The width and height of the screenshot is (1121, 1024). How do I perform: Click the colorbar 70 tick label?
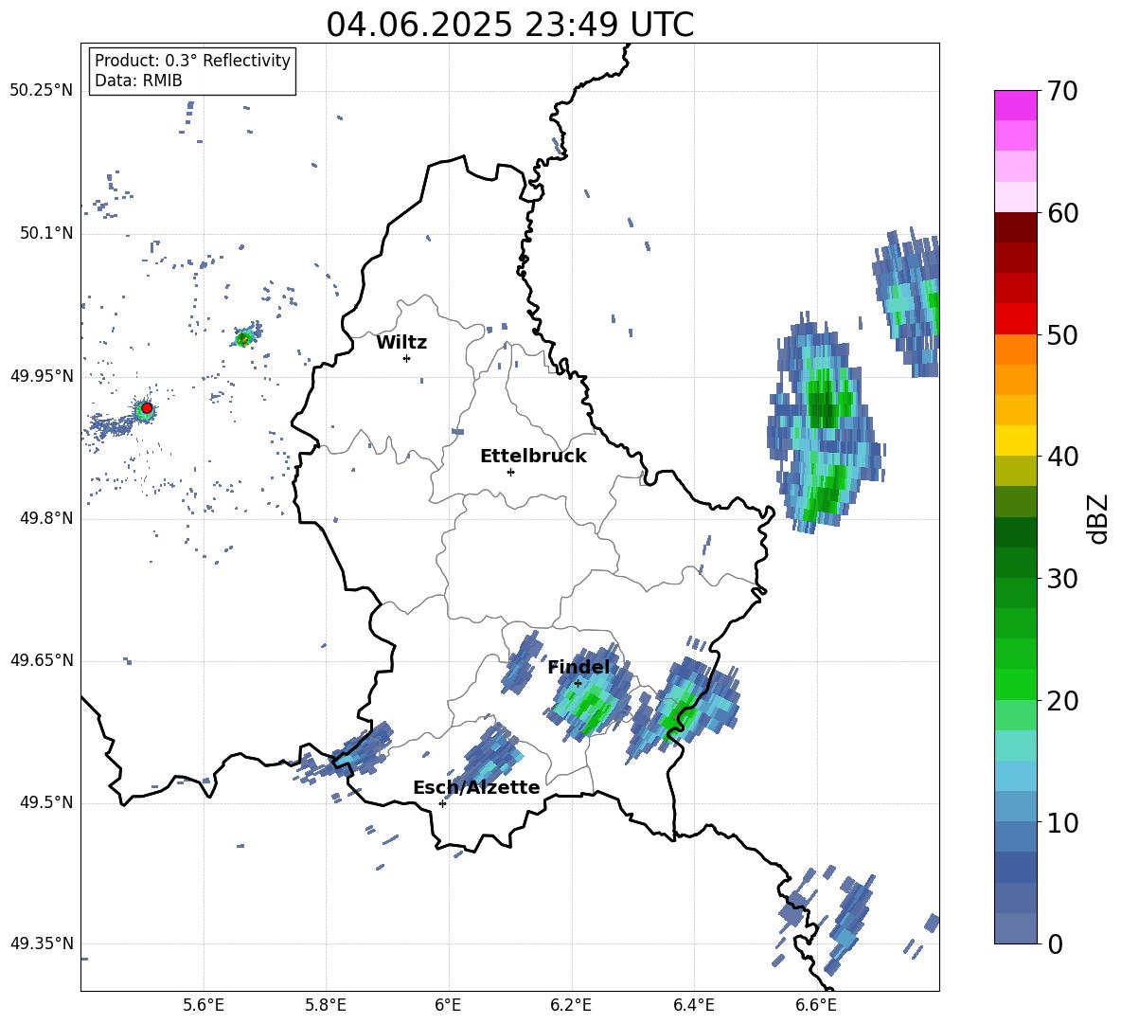[x=1062, y=91]
